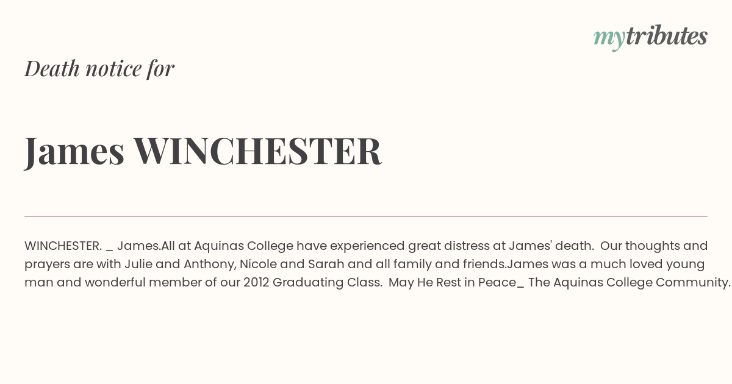Click "Our thoughts and" at the end of the first line
Viewport: 732px width, 384px height.
coord(654,246)
